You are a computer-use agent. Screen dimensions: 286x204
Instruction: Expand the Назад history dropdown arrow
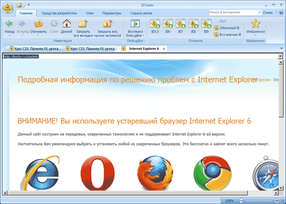click(9, 35)
